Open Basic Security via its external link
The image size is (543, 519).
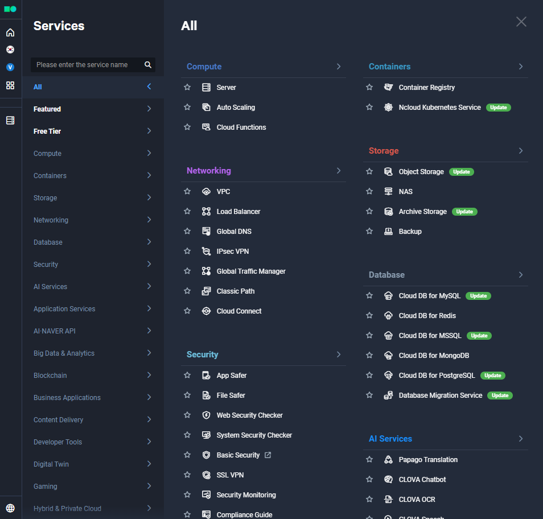(x=267, y=455)
